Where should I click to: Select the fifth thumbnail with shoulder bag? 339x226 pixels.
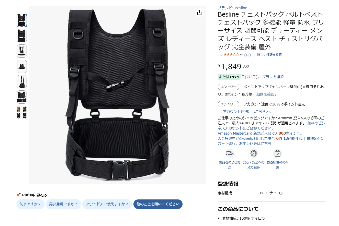pyautogui.click(x=22, y=82)
